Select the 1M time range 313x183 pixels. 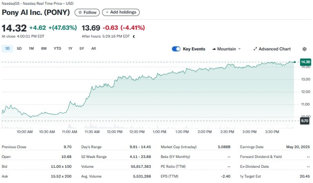click(31, 48)
